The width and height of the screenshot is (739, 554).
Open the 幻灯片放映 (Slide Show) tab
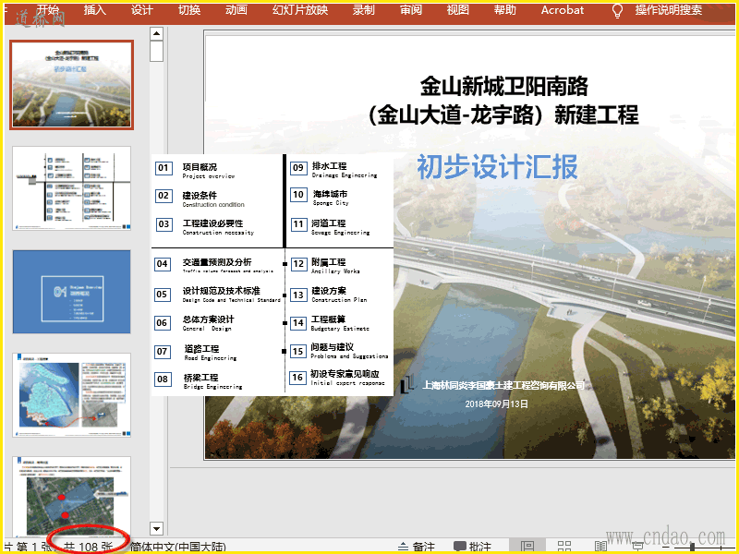[300, 10]
